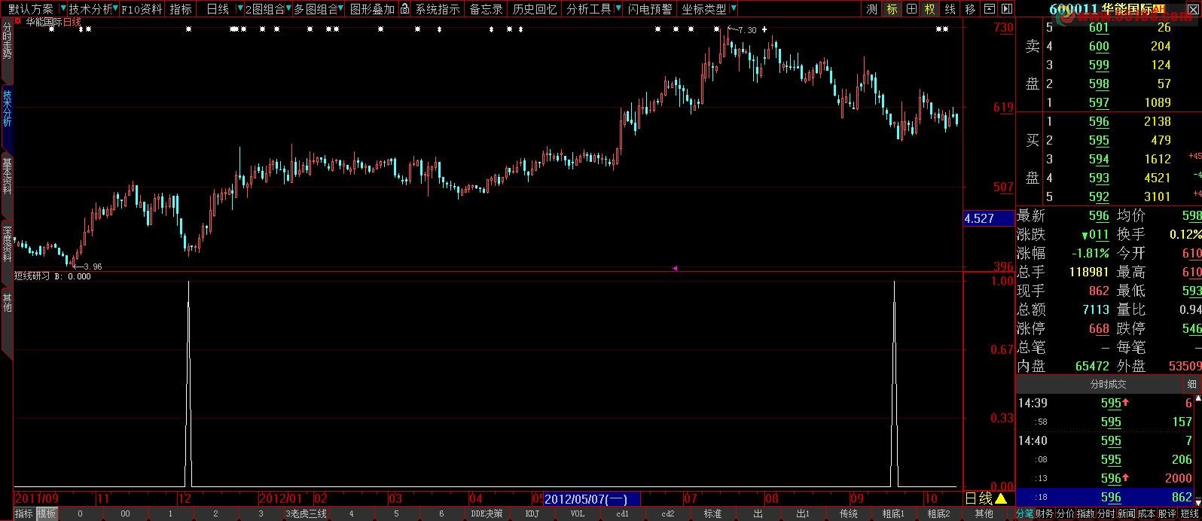Viewport: 1202px width, 521px height.
Task: Click the side-panel arrow icon beside it
Action: click(1007, 9)
